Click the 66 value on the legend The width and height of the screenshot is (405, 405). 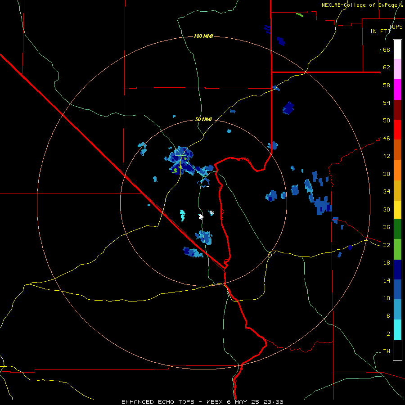pos(387,50)
